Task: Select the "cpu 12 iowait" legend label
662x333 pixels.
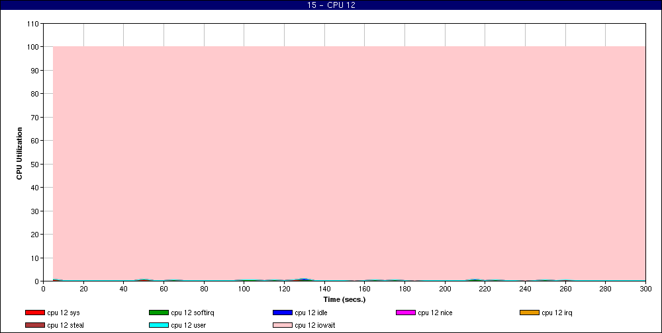Action: pyautogui.click(x=315, y=326)
